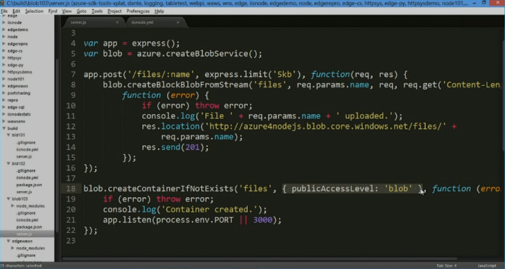
Task: Click line number 18 in the gutter
Action: [71, 188]
